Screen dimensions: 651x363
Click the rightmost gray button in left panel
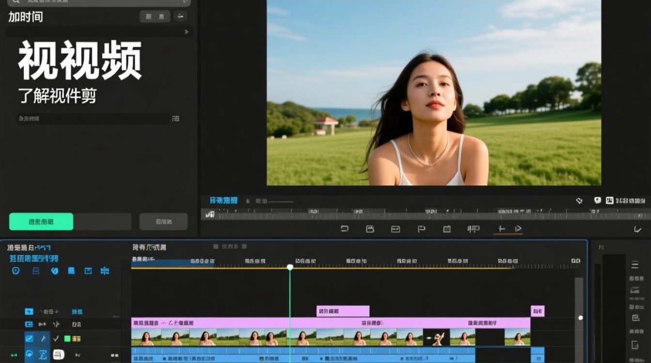click(x=164, y=222)
